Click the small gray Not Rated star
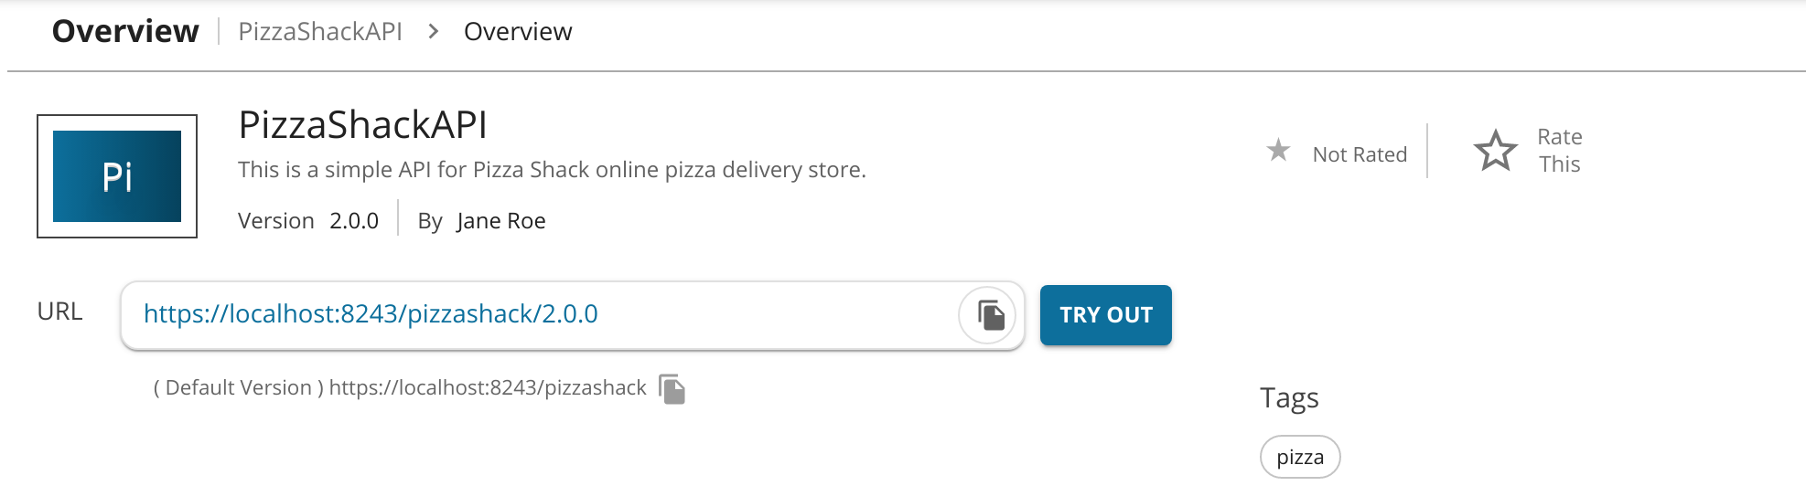The height and width of the screenshot is (486, 1806). pos(1278,150)
